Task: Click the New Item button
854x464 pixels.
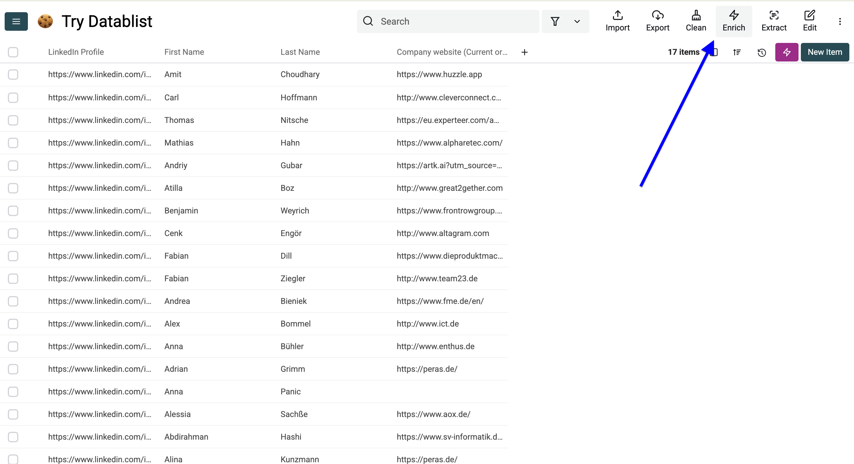Action: 824,52
